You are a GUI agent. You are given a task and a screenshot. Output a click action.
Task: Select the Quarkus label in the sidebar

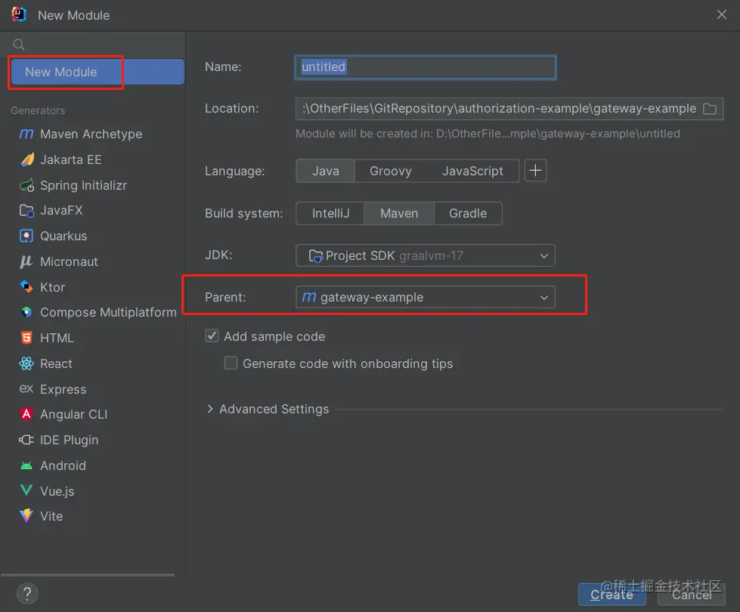point(63,236)
